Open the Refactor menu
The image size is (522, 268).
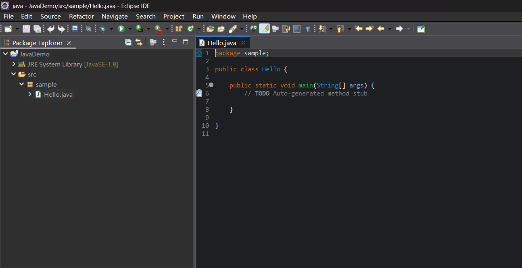coord(81,16)
